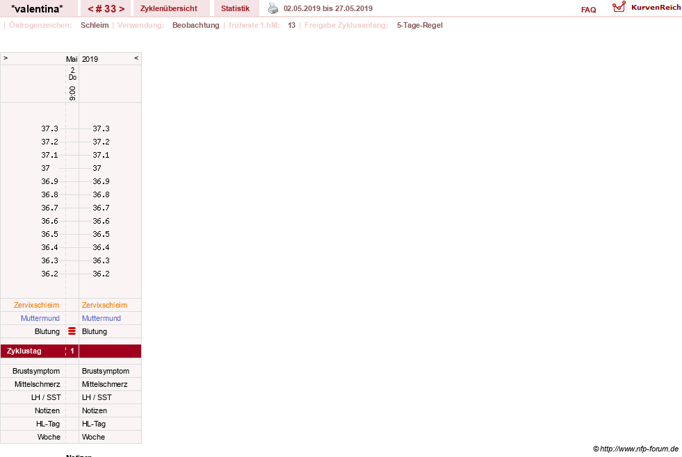The width and height of the screenshot is (682, 457).
Task: Open the Statistik tab
Action: point(235,8)
